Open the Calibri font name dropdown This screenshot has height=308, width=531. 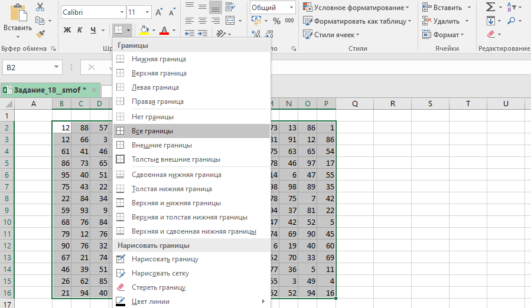[x=121, y=12]
